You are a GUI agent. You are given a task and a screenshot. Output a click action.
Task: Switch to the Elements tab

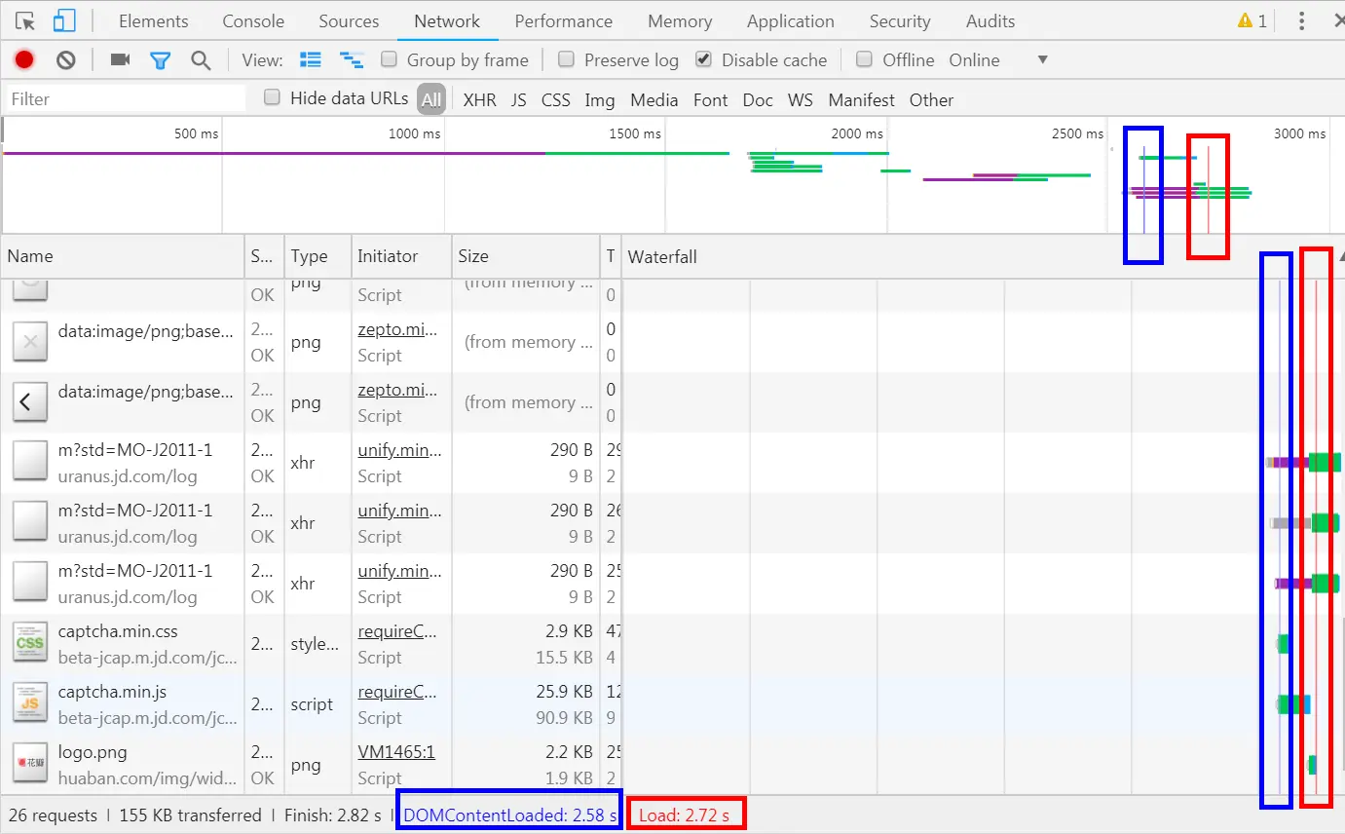tap(154, 20)
